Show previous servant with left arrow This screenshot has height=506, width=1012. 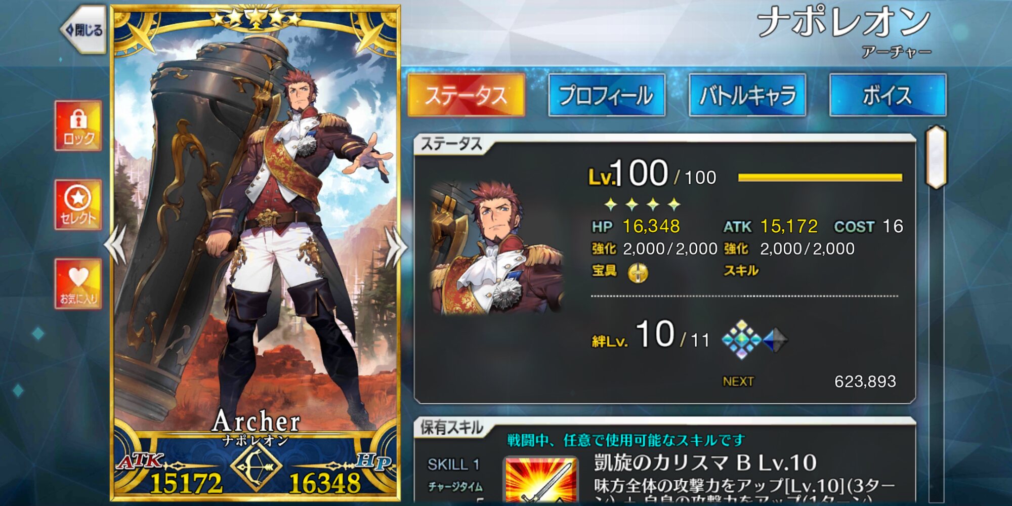coord(116,245)
